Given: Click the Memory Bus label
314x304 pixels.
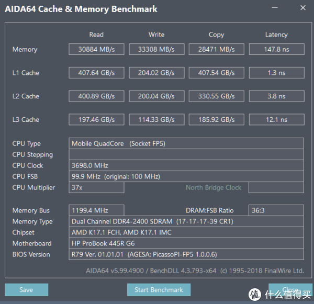Looking at the screenshot, I should point(31,210).
